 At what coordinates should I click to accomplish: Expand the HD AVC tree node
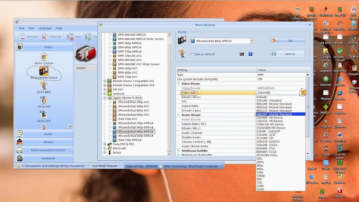105,90
